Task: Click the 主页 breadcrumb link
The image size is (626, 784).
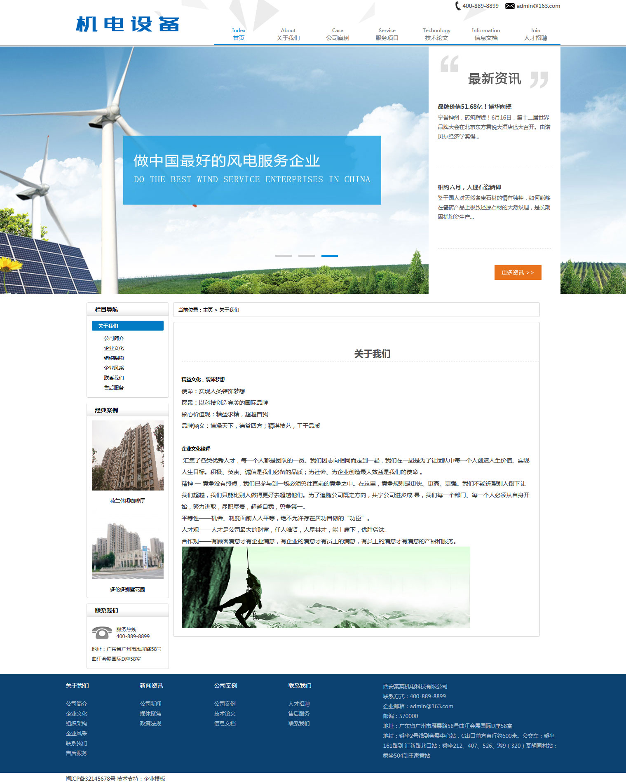Action: click(208, 310)
